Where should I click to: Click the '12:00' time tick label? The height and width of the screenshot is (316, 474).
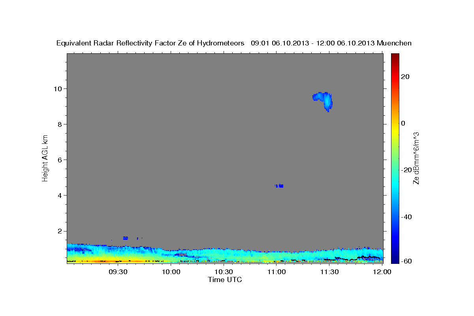coord(382,272)
